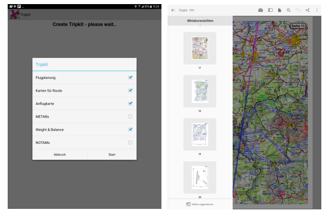Viewport: 328px width, 214px height.
Task: Enable the NOTAMs checkbox
Action: 130,142
